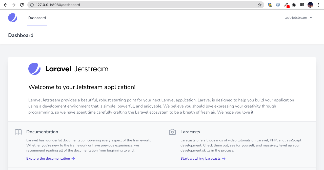Click the address bar URL field
The image size is (324, 170).
click(x=146, y=5)
